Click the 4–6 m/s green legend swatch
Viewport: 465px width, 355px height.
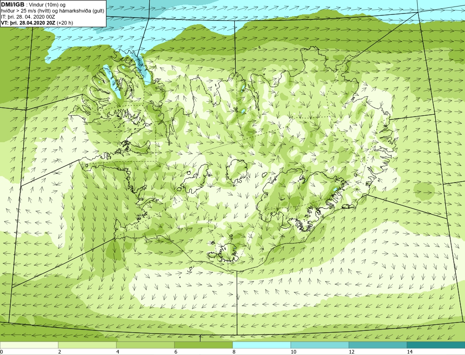(145, 345)
